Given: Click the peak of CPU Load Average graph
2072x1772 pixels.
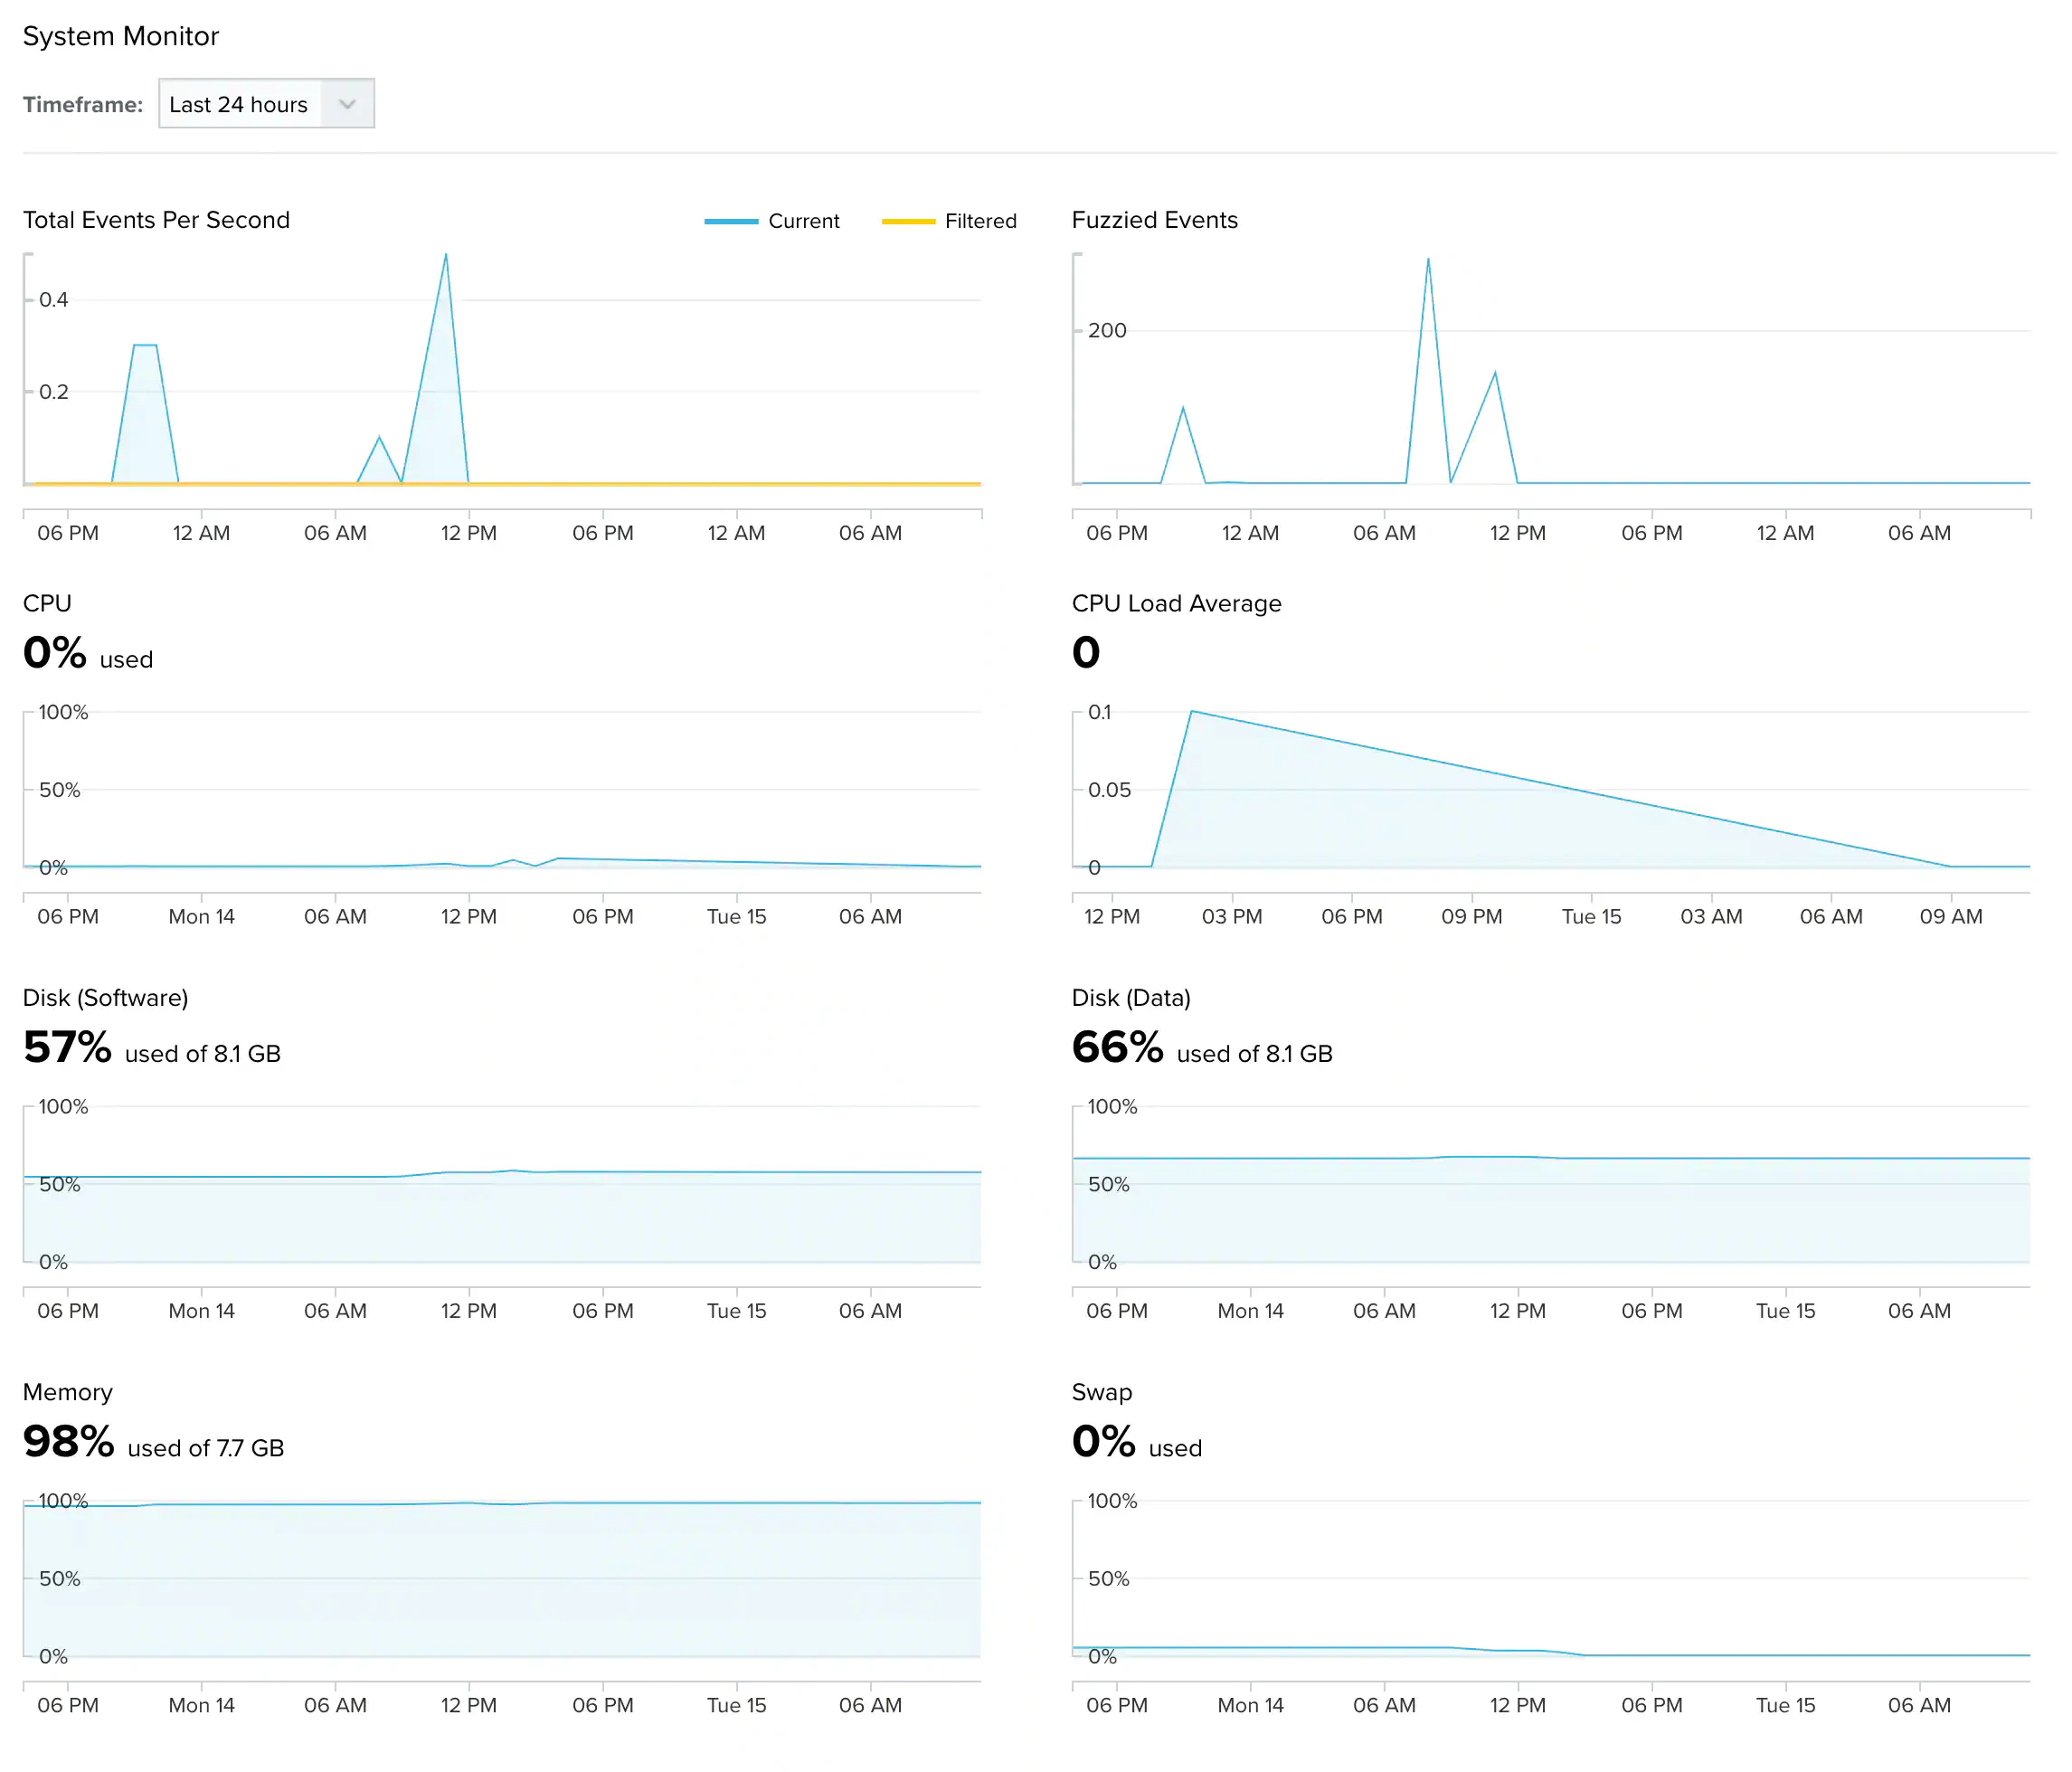Looking at the screenshot, I should point(1192,712).
